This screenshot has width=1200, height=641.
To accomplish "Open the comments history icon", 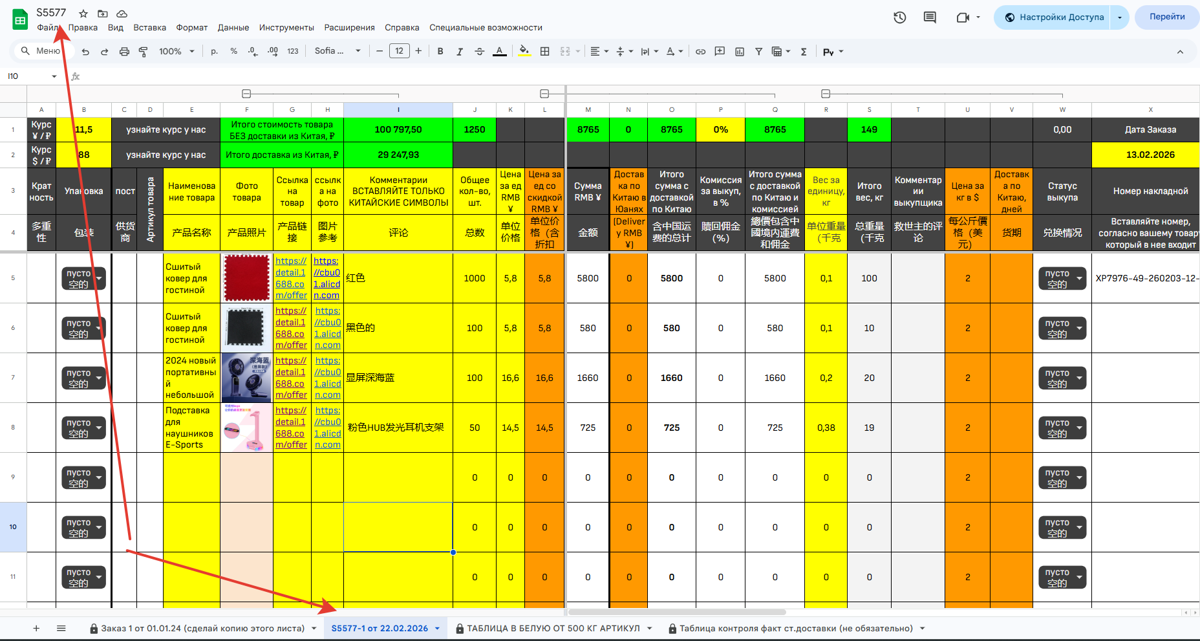I will [930, 17].
